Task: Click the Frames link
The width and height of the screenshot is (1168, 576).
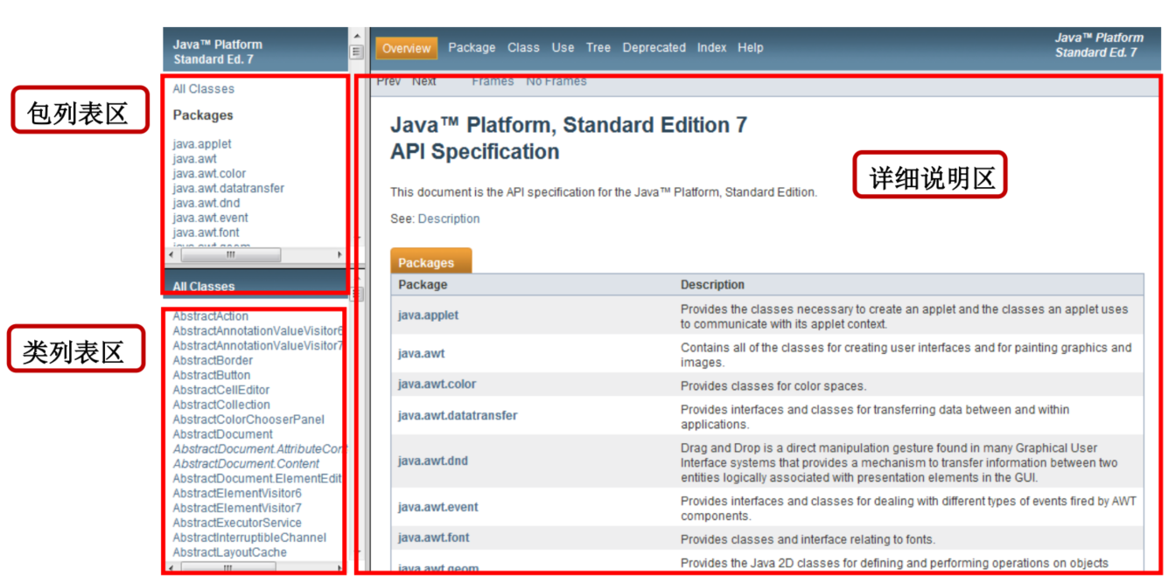Action: pos(493,81)
